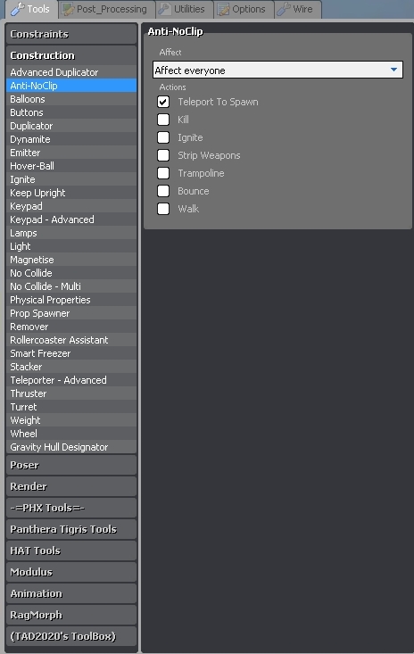This screenshot has height=654, width=414.
Task: Click the wrench icon on Tools tab
Action: pos(18,9)
